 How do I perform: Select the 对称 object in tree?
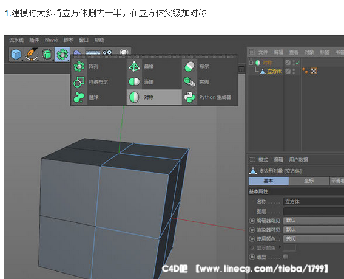point(267,63)
